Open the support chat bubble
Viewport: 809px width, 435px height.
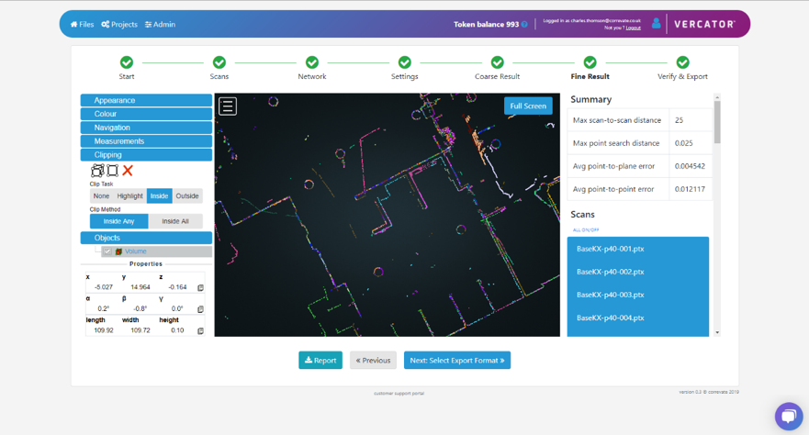point(788,416)
